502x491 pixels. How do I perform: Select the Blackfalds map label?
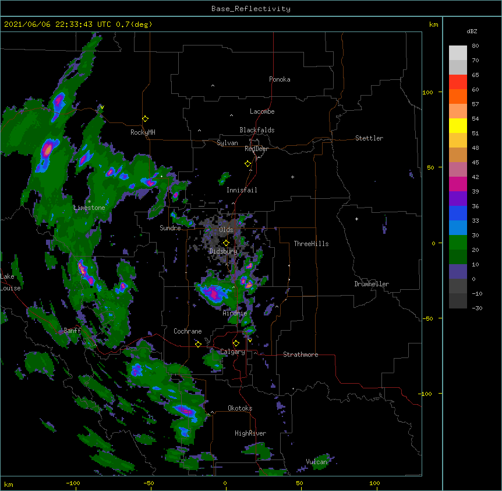[x=257, y=130]
